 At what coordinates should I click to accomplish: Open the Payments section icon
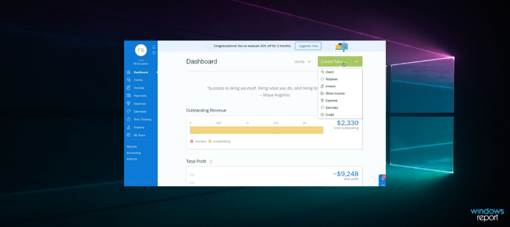click(x=129, y=96)
